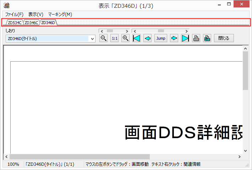The width and height of the screenshot is (252, 170).
Task: Click the vertical scrollbar thumb
Action: click(245, 71)
